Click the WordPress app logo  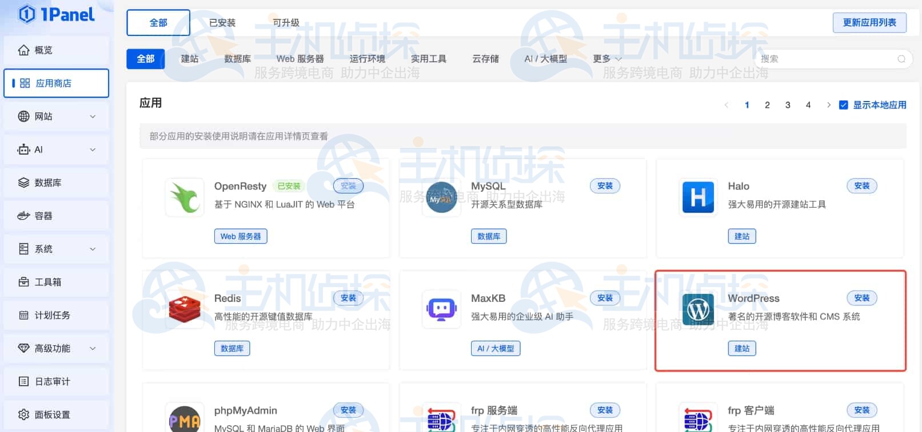[x=698, y=309]
